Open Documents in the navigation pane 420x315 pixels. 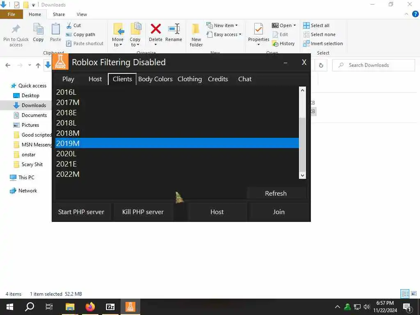(34, 115)
